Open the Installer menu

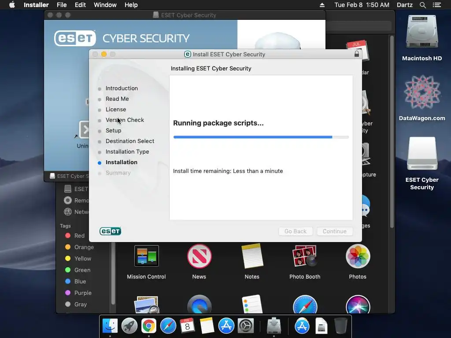pyautogui.click(x=36, y=5)
